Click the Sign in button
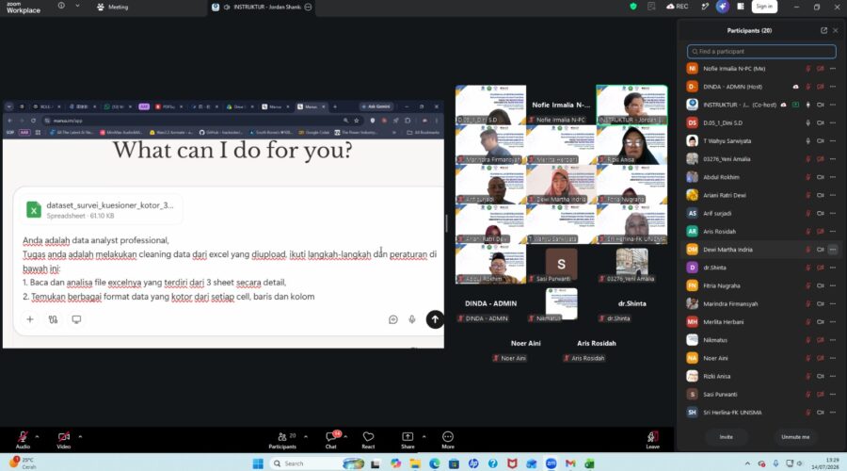Screen dimensions: 847x471 click(764, 7)
